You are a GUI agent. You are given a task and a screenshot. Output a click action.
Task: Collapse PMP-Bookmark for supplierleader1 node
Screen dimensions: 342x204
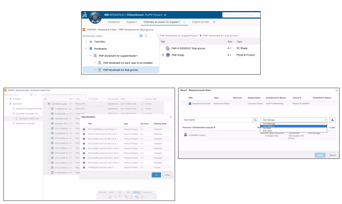tap(90, 56)
